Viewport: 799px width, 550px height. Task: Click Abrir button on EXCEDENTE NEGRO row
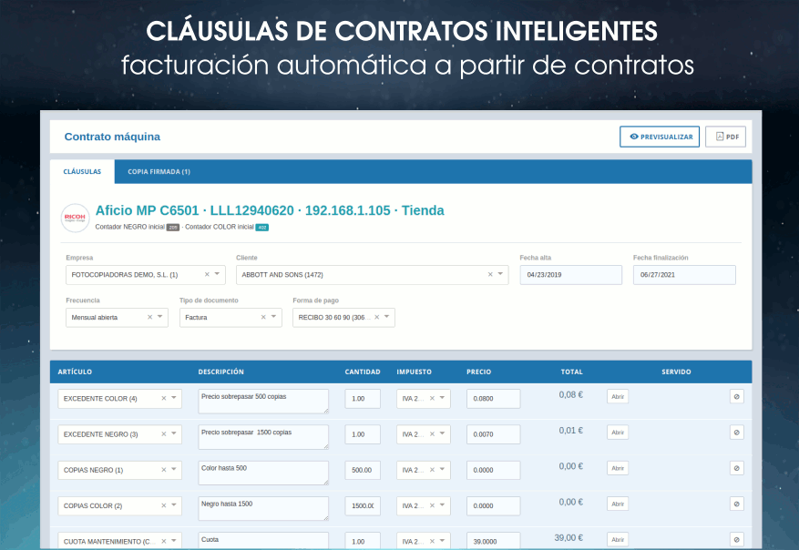click(x=618, y=433)
